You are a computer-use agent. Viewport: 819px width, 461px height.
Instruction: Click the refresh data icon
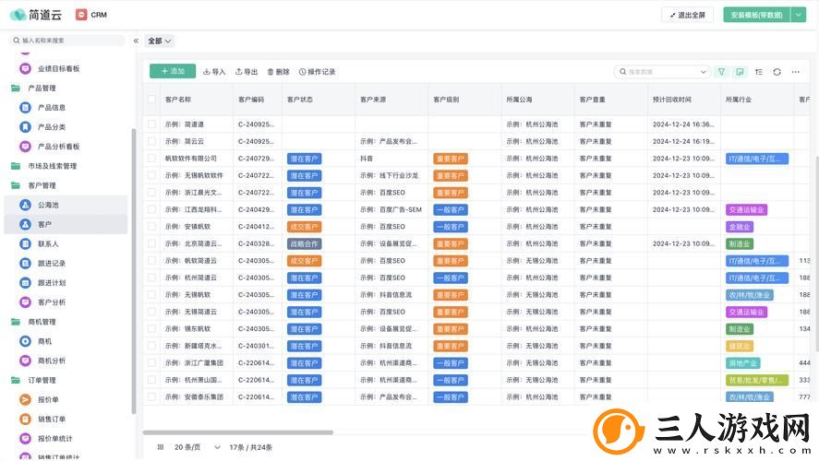pyautogui.click(x=777, y=71)
